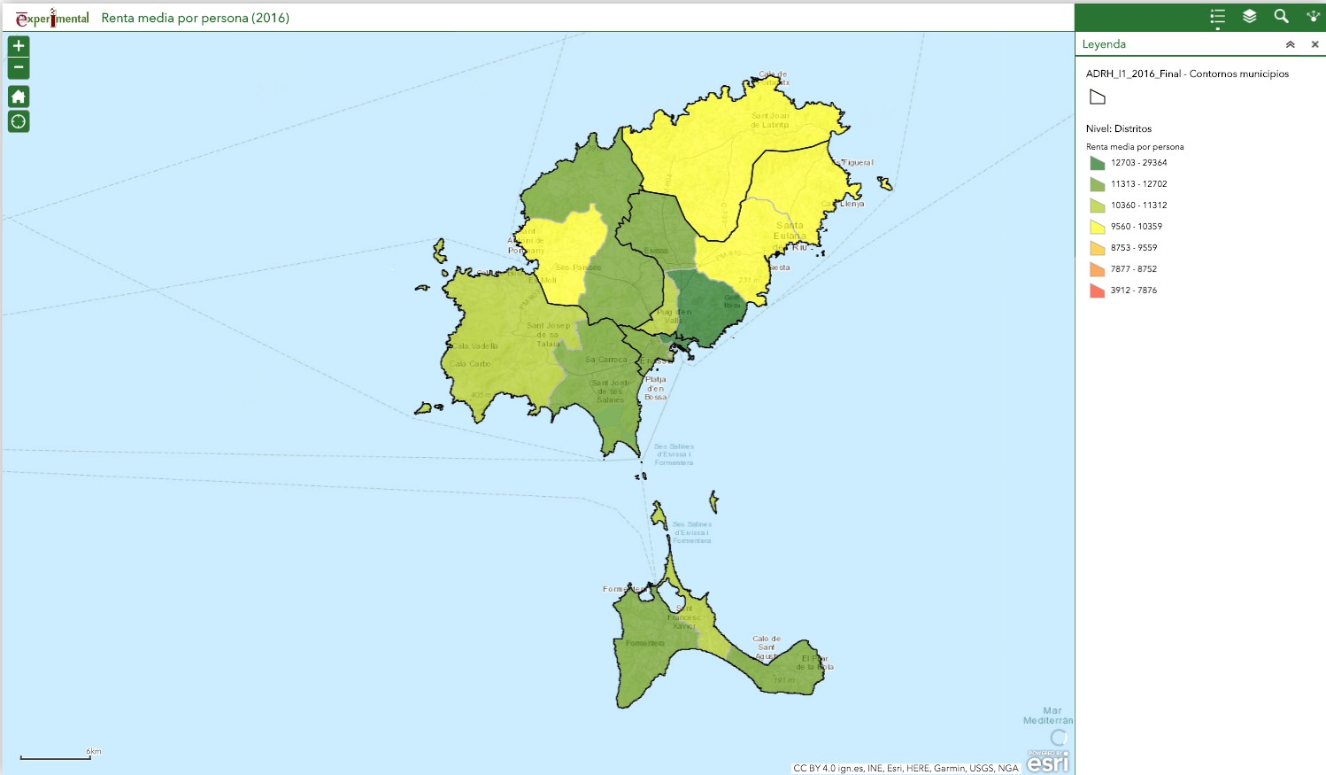This screenshot has width=1326, height=775.
Task: Click the 7877 - 8752 orange swatch
Action: (x=1098, y=269)
